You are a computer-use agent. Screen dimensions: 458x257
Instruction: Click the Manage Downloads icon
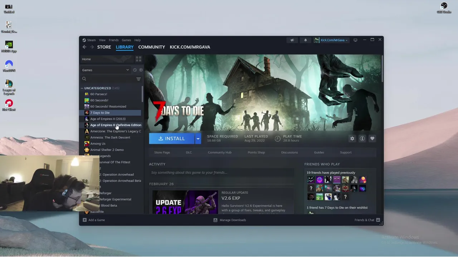[x=215, y=220]
